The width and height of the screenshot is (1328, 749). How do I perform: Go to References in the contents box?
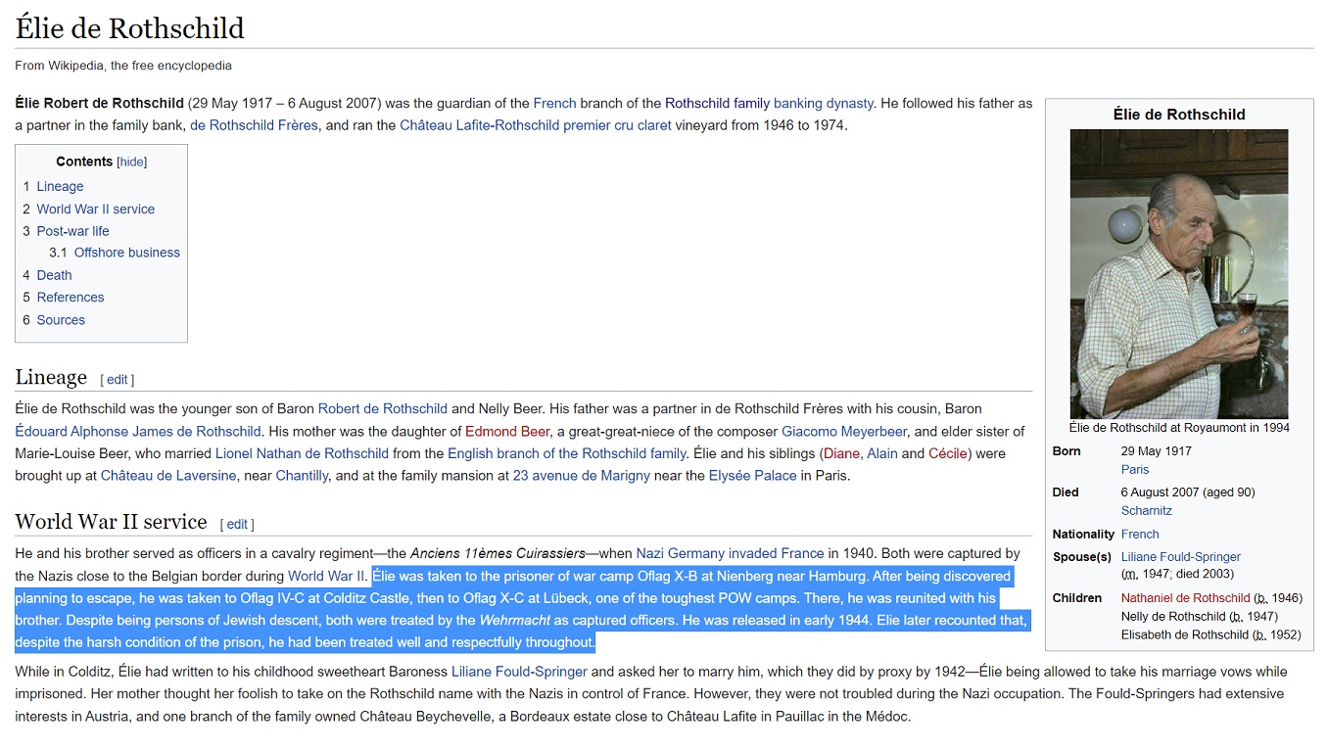[71, 298]
